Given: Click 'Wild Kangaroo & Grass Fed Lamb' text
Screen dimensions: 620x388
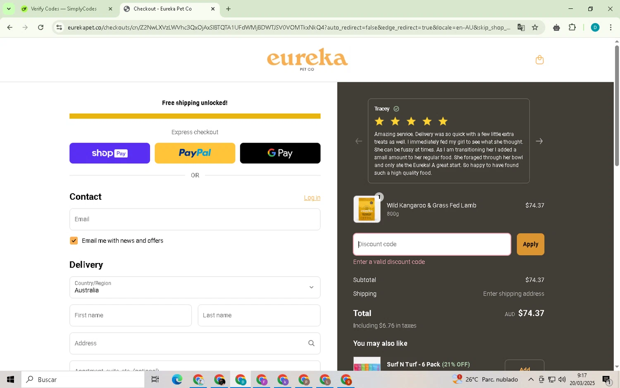Looking at the screenshot, I should pyautogui.click(x=431, y=205).
